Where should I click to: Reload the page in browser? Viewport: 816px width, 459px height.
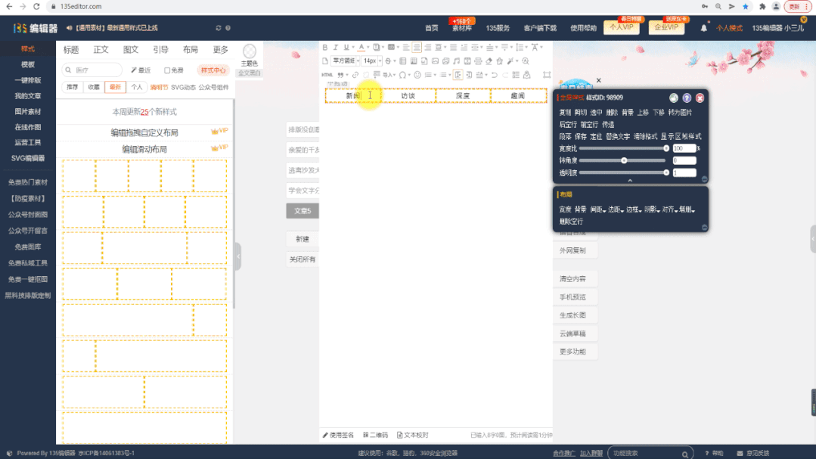pos(36,6)
